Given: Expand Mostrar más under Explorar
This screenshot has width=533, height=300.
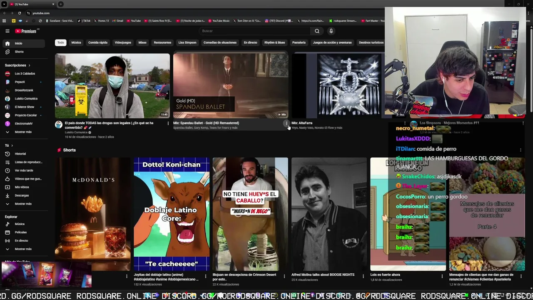Looking at the screenshot, I should (x=23, y=249).
